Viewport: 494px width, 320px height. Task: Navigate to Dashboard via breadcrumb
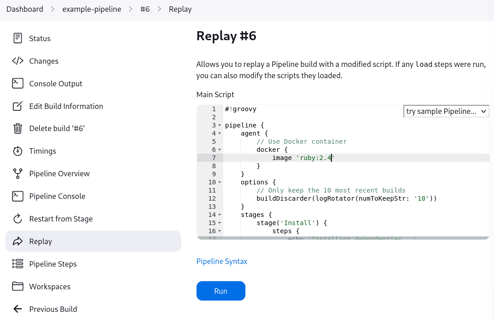click(x=25, y=9)
